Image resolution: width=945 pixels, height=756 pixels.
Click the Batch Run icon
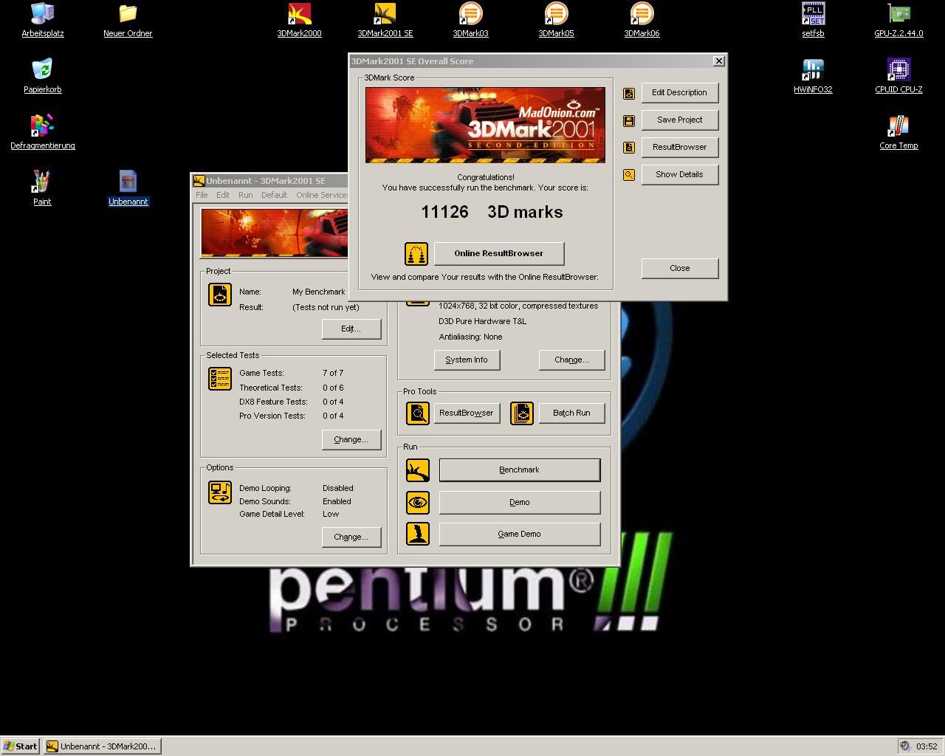tap(522, 413)
